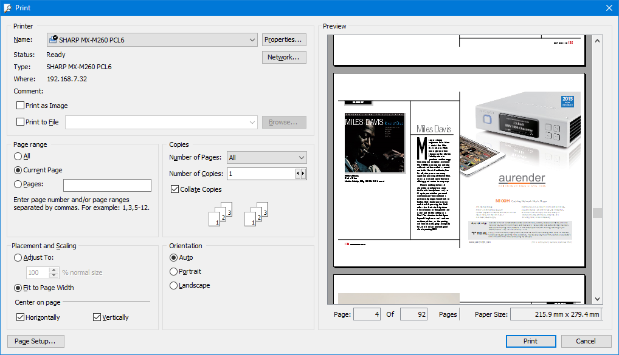This screenshot has height=355, width=619.
Task: Increase number of copies with right arrow
Action: click(303, 174)
